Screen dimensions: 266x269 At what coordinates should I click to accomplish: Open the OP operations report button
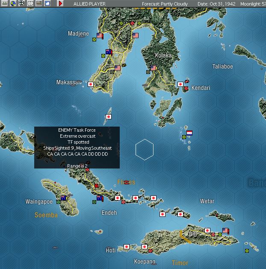(30, 3)
